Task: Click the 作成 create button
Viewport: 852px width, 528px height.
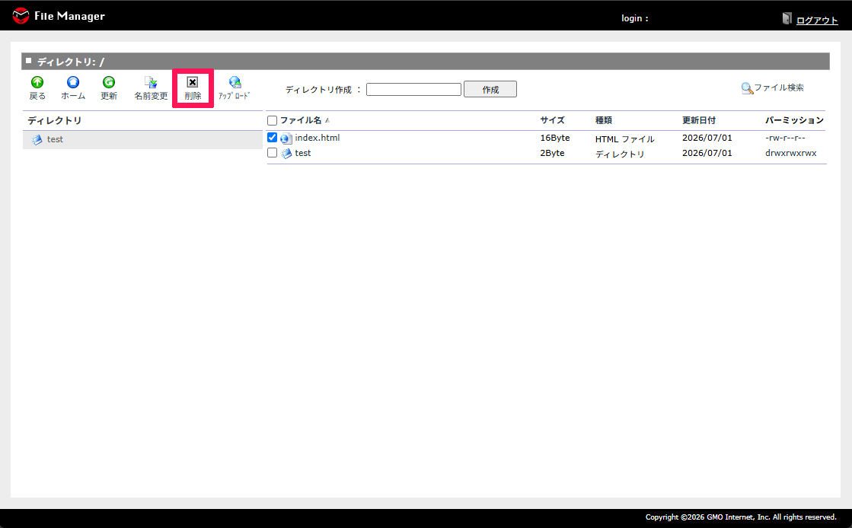Action: point(490,89)
